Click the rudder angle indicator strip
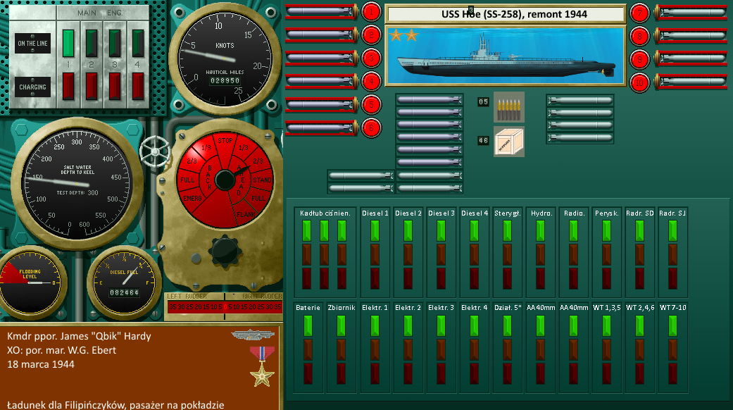 (223, 306)
